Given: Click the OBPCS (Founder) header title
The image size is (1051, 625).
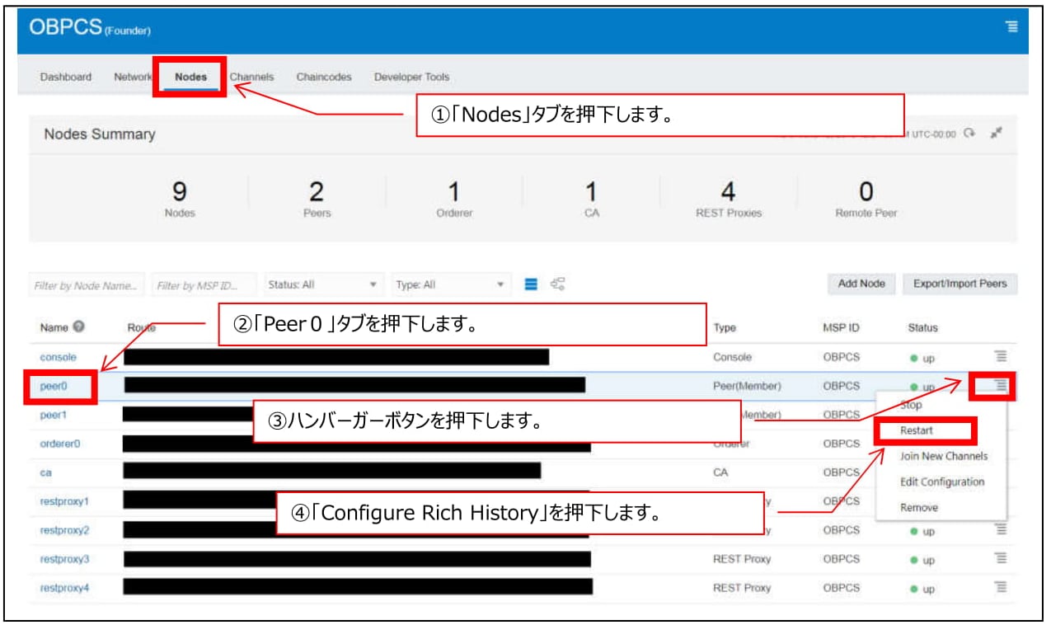Looking at the screenshot, I should tap(90, 27).
